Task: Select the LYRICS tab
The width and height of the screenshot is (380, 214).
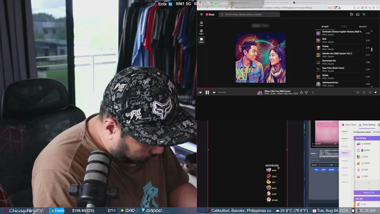Action: coord(344,27)
